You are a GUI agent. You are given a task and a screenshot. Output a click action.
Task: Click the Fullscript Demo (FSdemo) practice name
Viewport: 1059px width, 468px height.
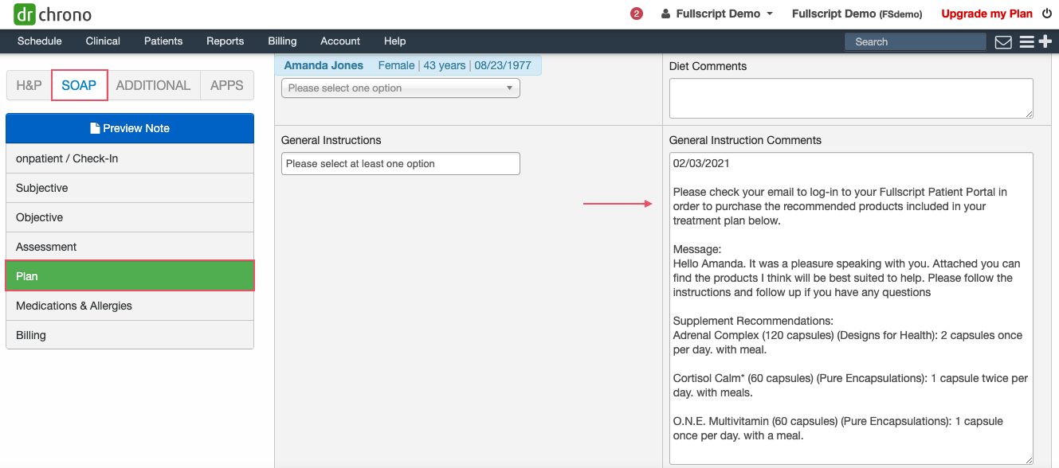pyautogui.click(x=857, y=14)
